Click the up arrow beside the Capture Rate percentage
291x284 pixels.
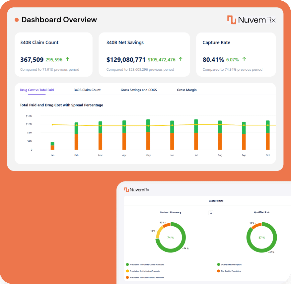(x=244, y=59)
